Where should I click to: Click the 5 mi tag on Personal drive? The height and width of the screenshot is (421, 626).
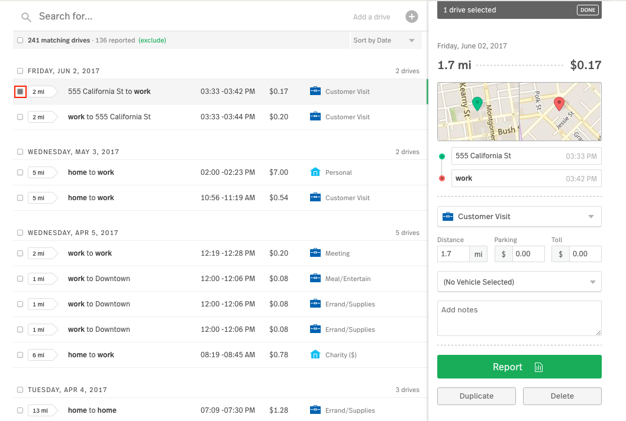pyautogui.click(x=43, y=172)
